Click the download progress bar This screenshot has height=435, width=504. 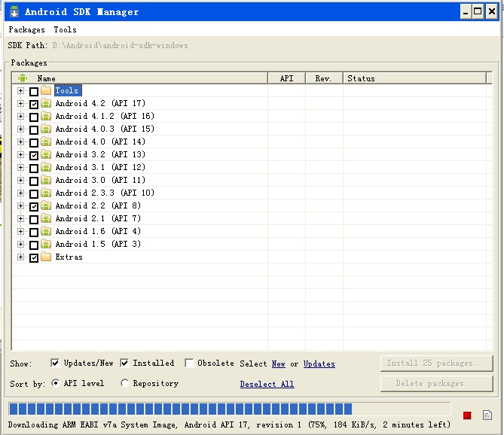coord(230,409)
